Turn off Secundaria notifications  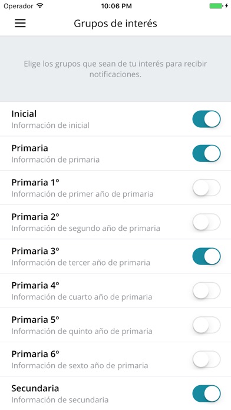[x=206, y=394]
